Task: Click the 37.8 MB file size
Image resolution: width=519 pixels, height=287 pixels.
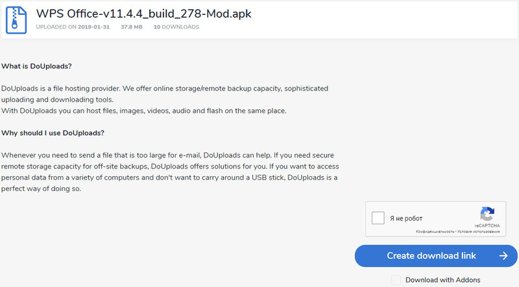Action: (132, 27)
